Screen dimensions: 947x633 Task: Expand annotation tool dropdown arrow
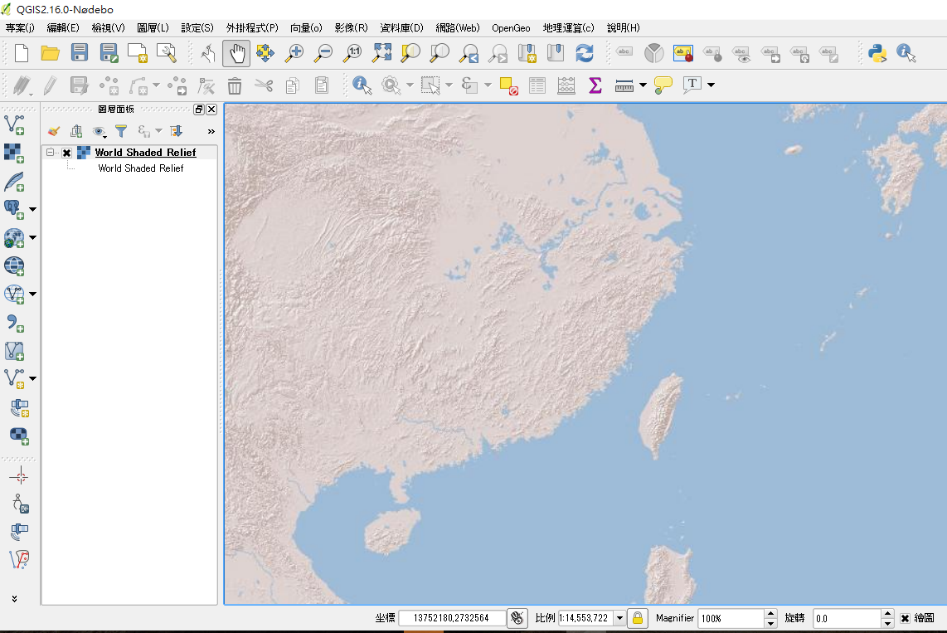pyautogui.click(x=711, y=85)
